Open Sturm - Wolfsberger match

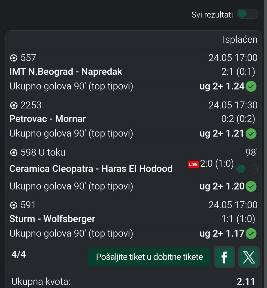tap(52, 219)
